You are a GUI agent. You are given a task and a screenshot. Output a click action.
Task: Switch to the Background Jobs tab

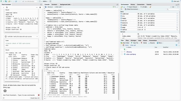click(65, 4)
